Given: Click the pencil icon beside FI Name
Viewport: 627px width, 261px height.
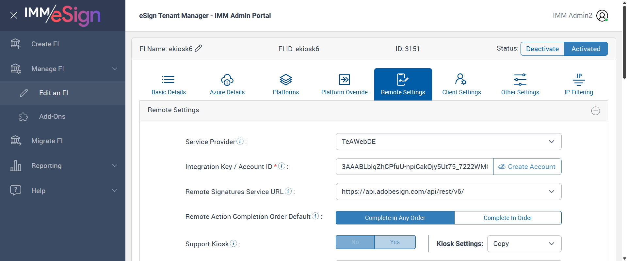Looking at the screenshot, I should point(198,48).
